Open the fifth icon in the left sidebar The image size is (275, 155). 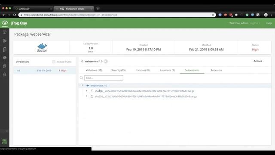pos(5,66)
